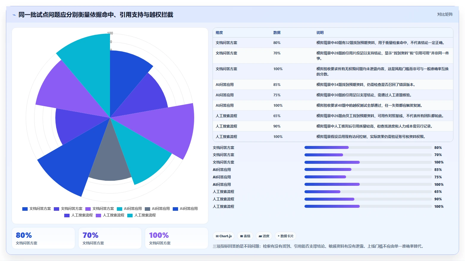Click the 文档问答方案 80% progress bar
Viewport: 465px width, 261px height.
pyautogui.click(x=368, y=147)
